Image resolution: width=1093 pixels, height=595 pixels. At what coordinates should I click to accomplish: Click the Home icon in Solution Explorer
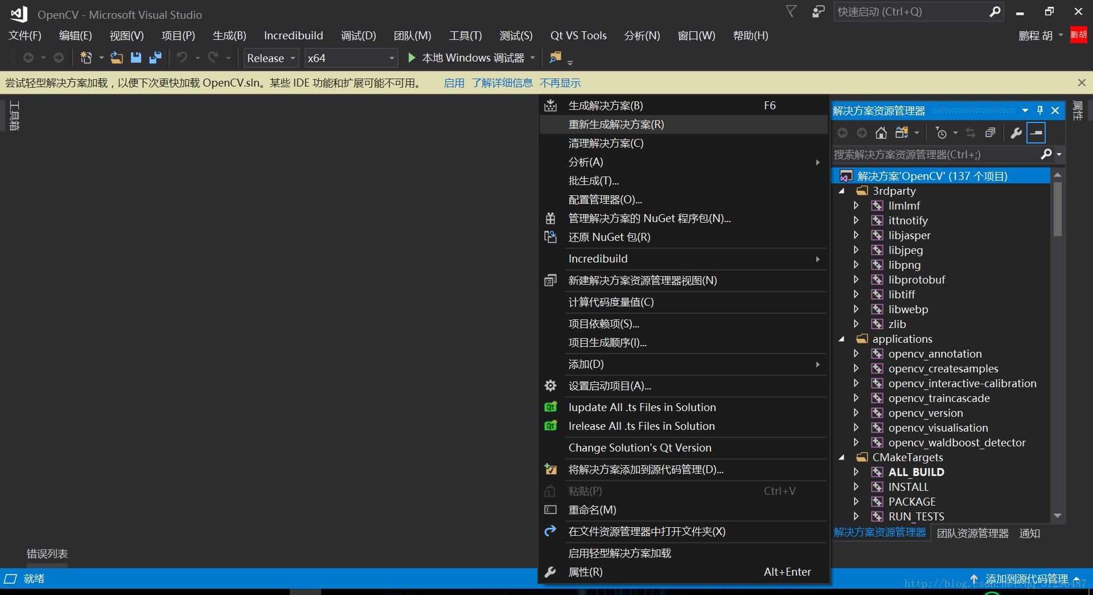coord(881,133)
